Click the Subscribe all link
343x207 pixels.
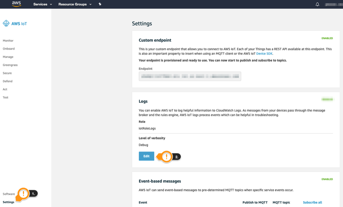pos(313,202)
